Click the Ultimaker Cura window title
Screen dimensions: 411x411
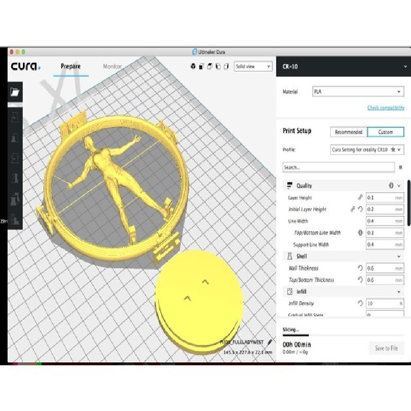click(x=211, y=52)
